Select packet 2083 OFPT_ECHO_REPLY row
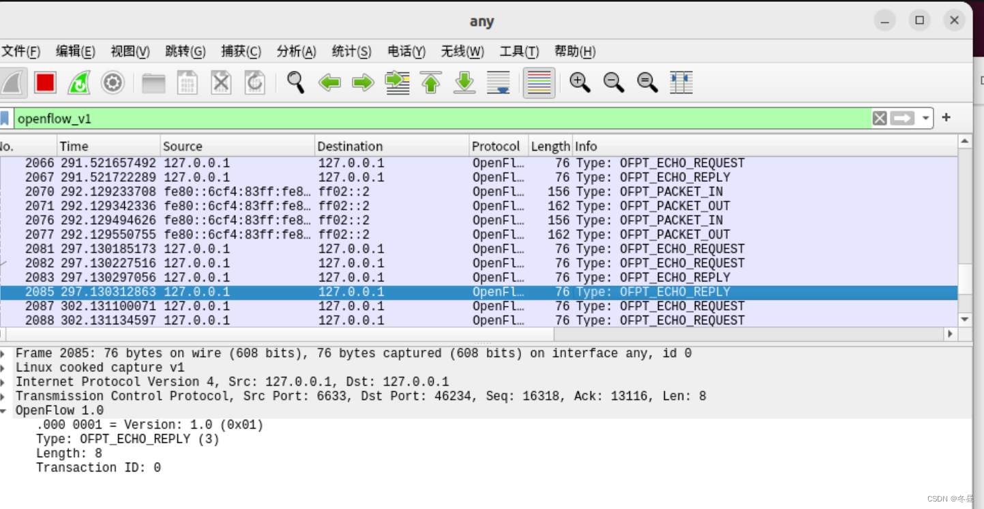984x509 pixels. point(479,278)
